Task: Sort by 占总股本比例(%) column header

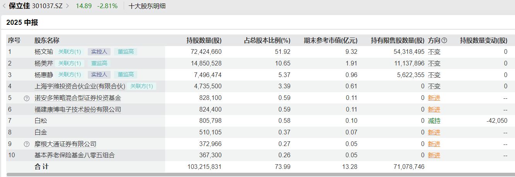Action: tap(267, 40)
